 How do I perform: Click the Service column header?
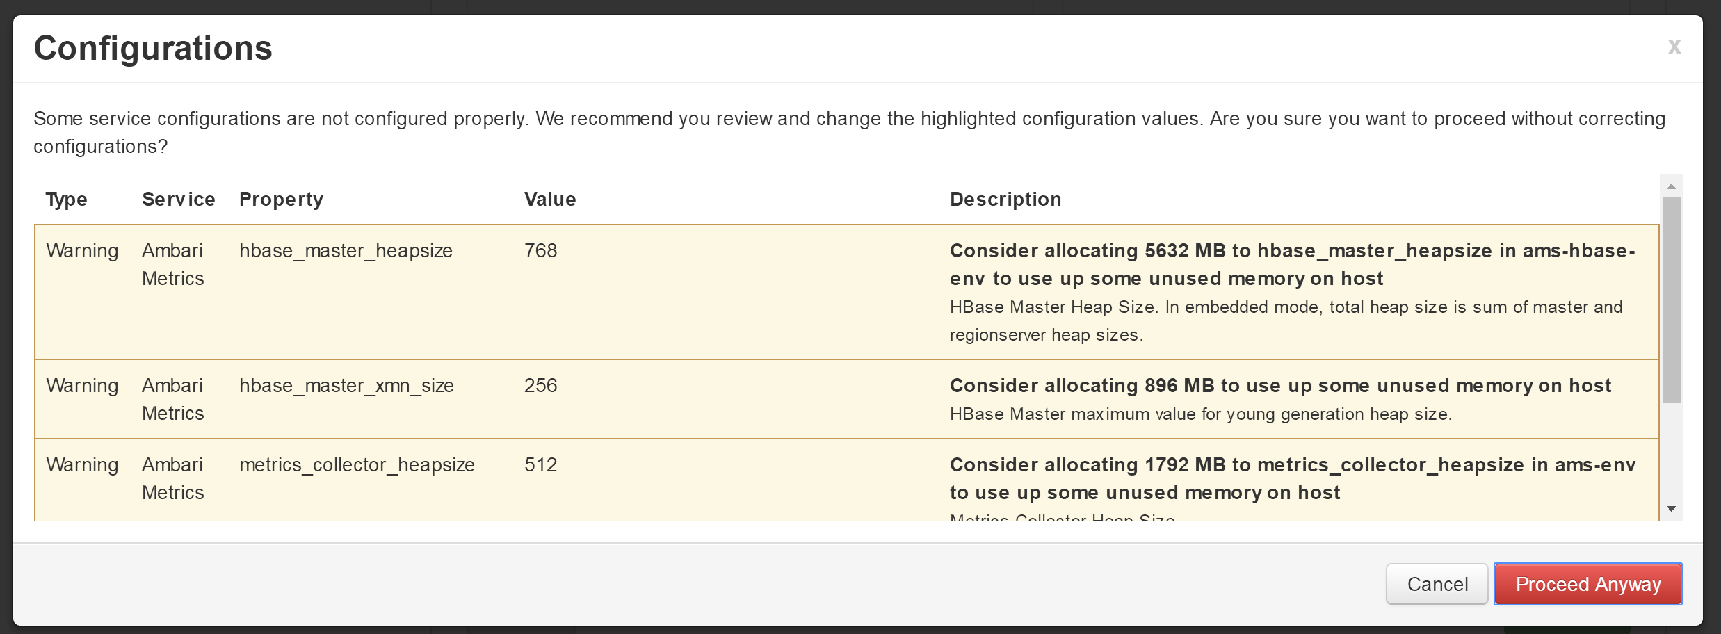[x=179, y=200]
